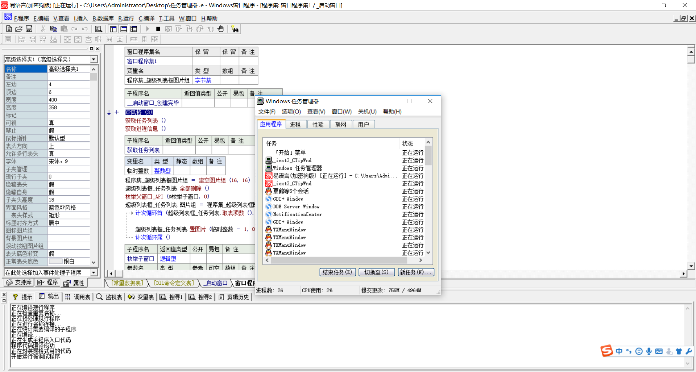This screenshot has height=372, width=696.
Task: Open the Sogou wrench settings icon
Action: 689,351
